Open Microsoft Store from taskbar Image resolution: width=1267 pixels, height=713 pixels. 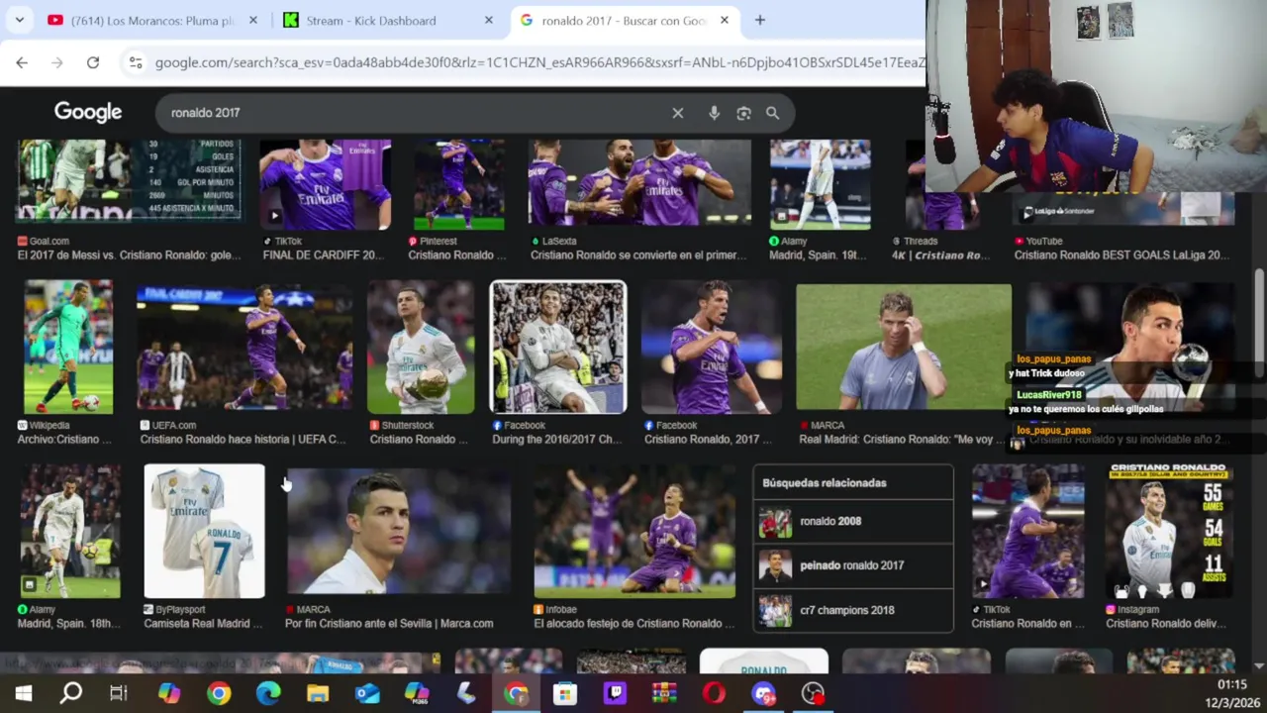565,693
